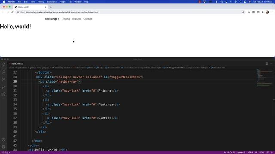Open the Window menu
Screen dimensions: 275x154
pos(78,2)
